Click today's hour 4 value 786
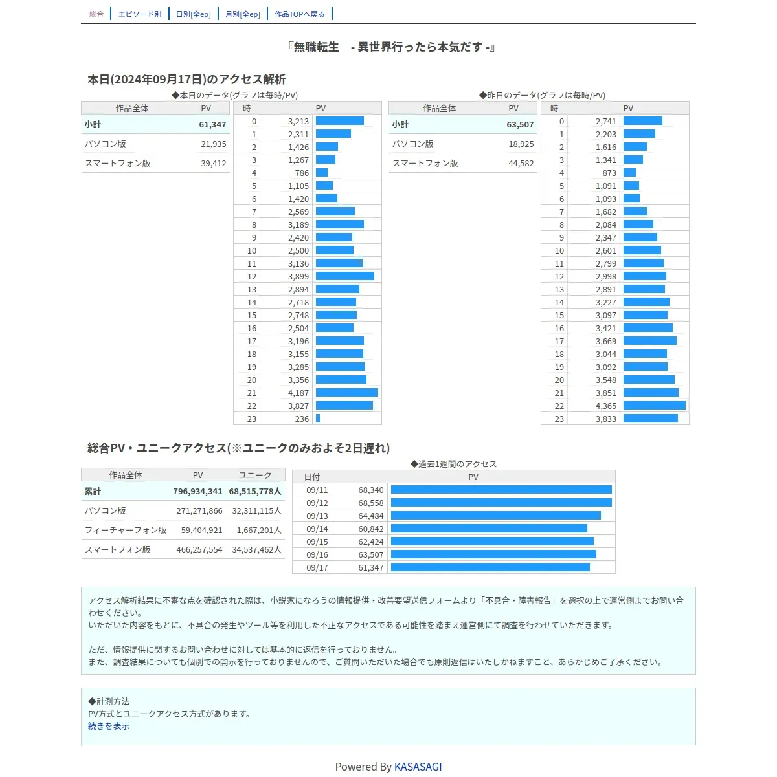Viewport: 777px width, 777px height. point(302,173)
